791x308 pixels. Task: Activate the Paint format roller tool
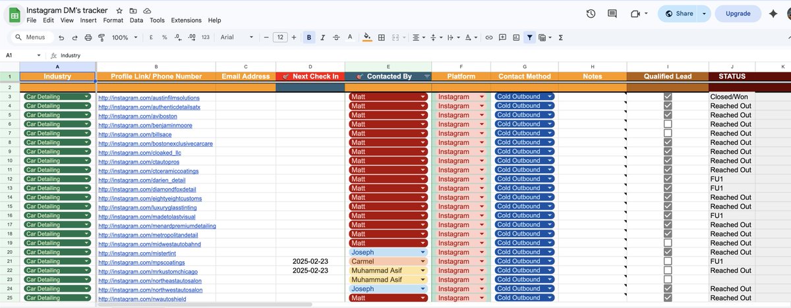click(x=102, y=38)
